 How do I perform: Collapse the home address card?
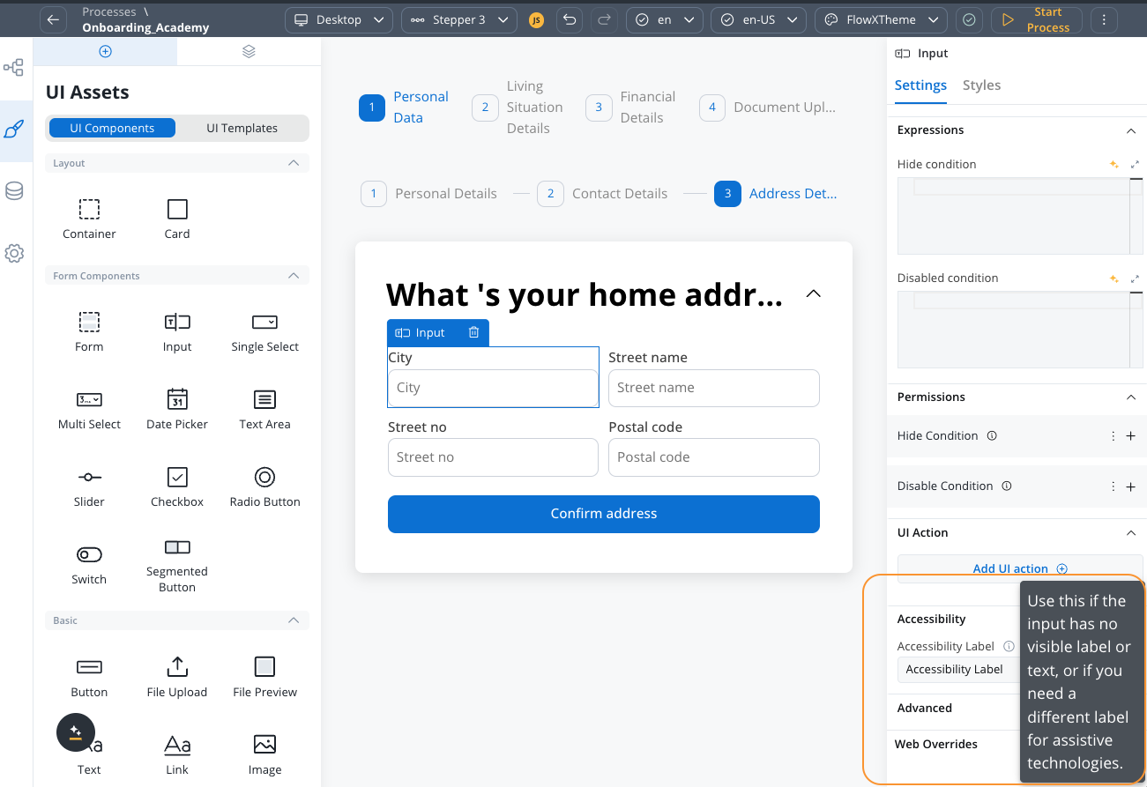point(814,293)
